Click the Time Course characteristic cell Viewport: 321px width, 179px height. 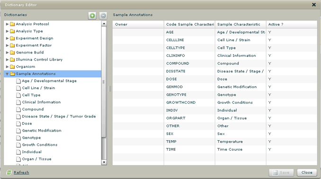coord(241,149)
